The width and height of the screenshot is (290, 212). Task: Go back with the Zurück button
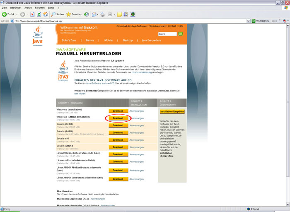[8, 14]
